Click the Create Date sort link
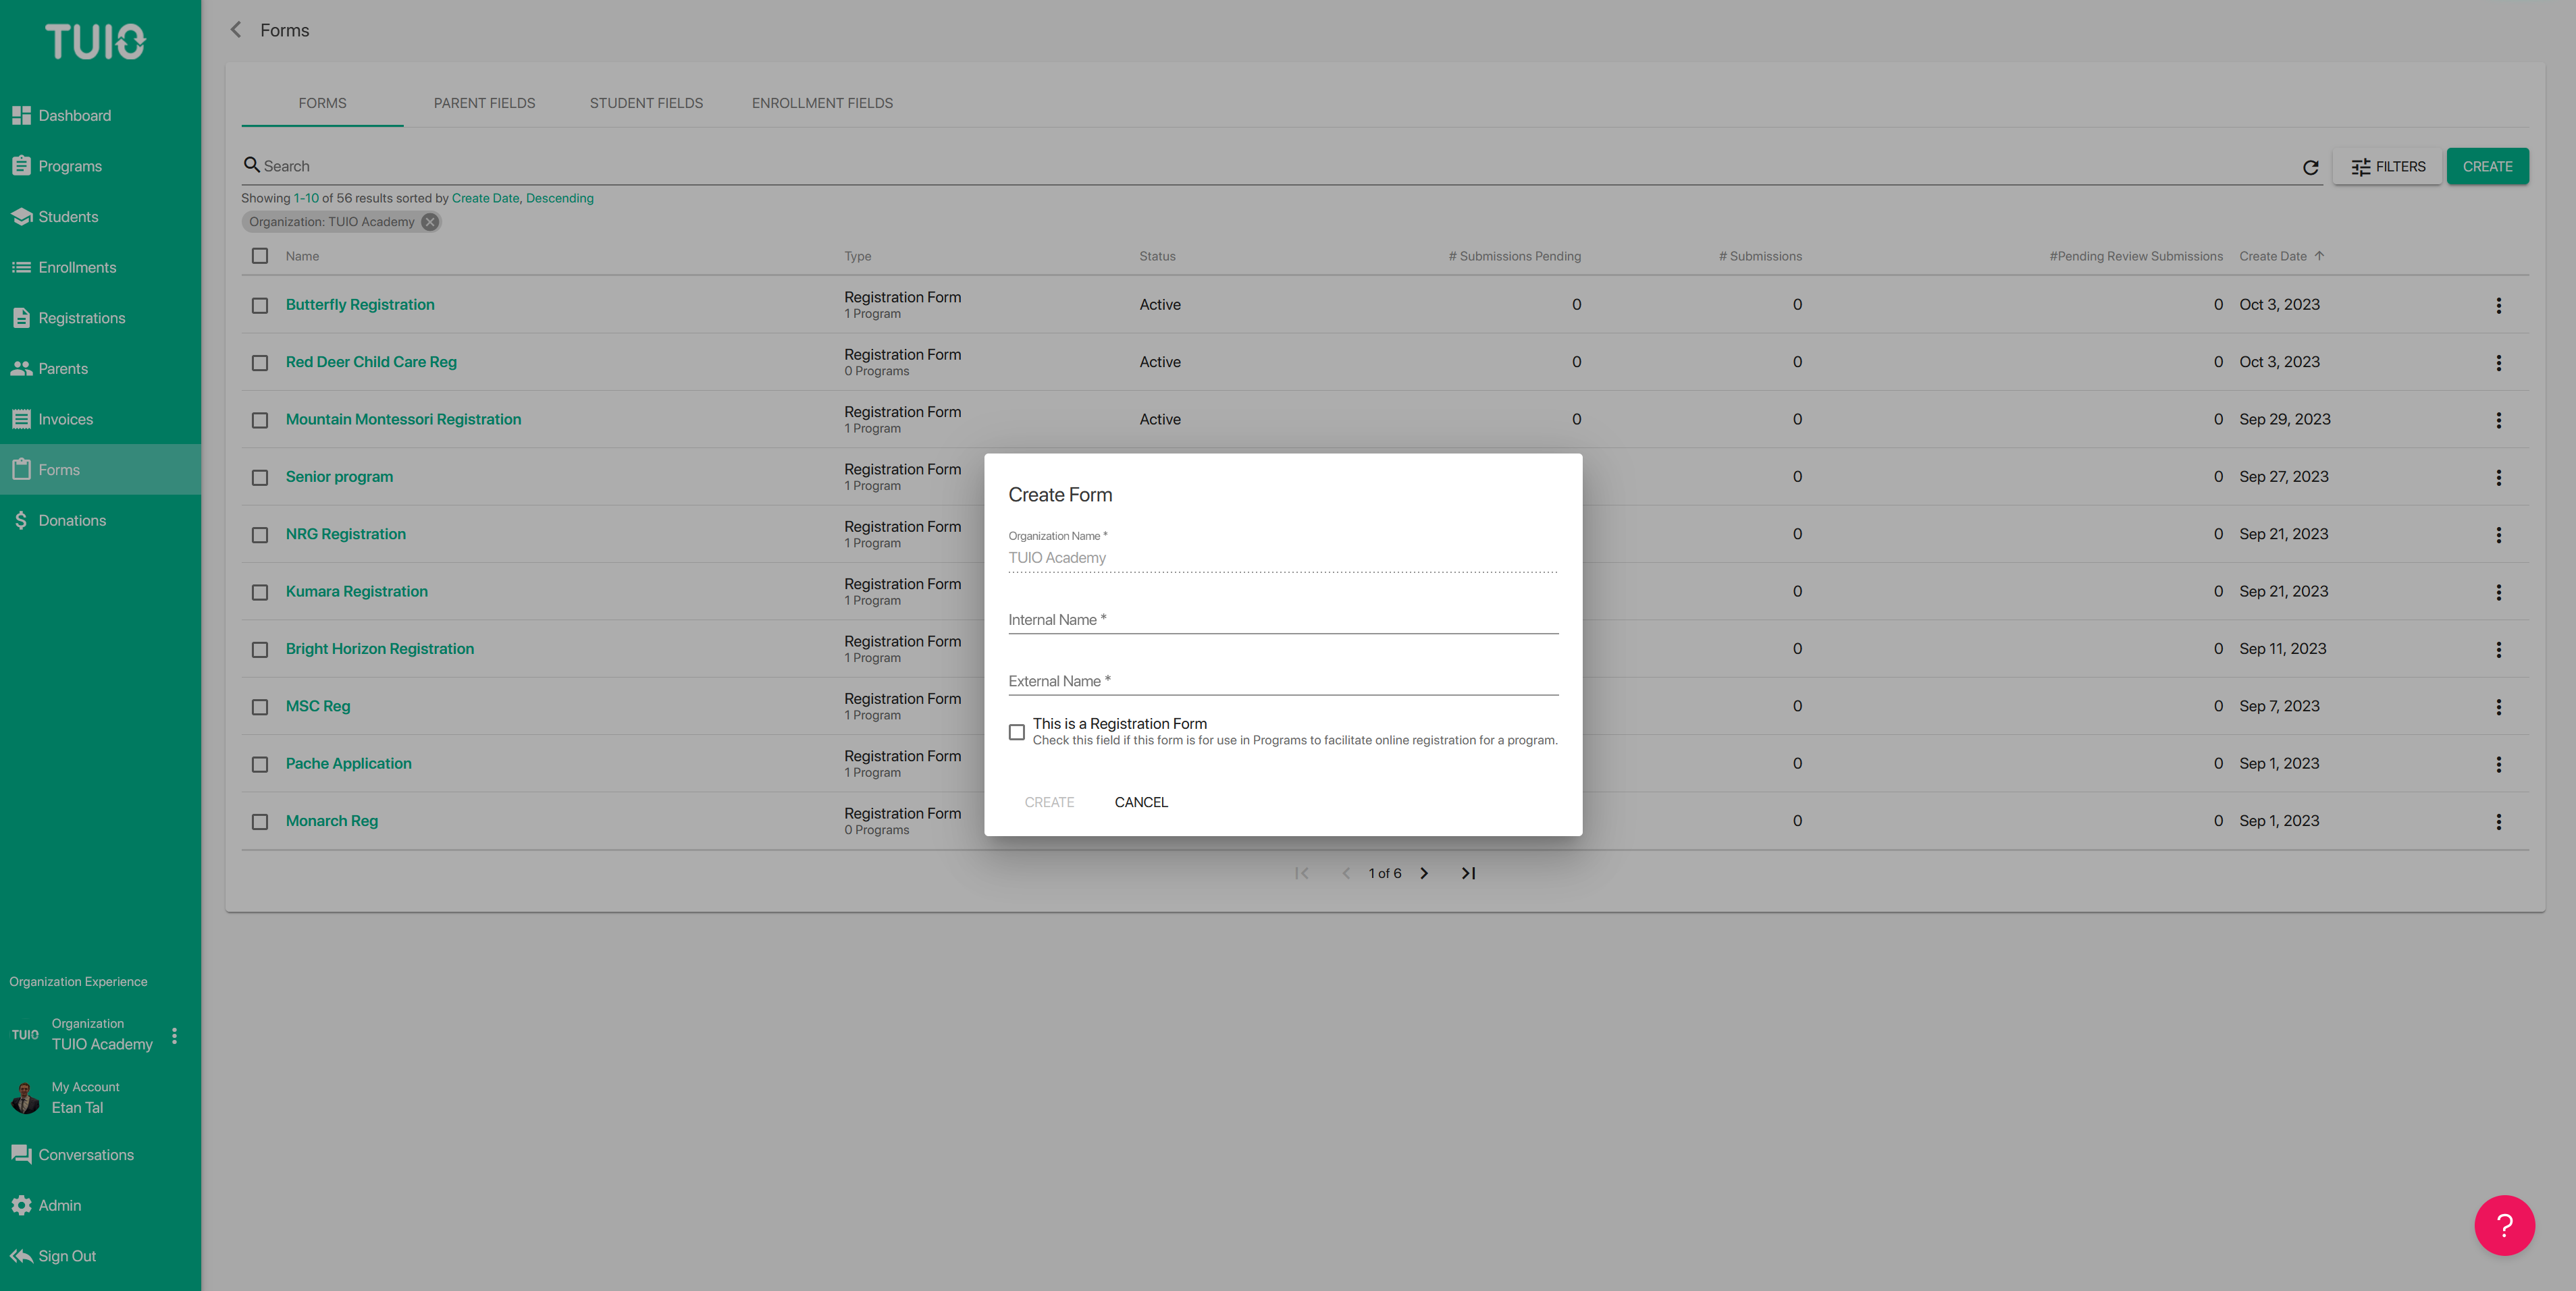Screen dimensions: 2576x1291 pos(485,198)
